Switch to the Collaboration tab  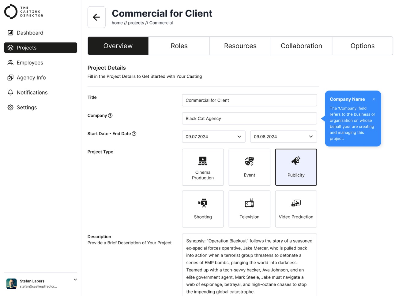(x=301, y=46)
